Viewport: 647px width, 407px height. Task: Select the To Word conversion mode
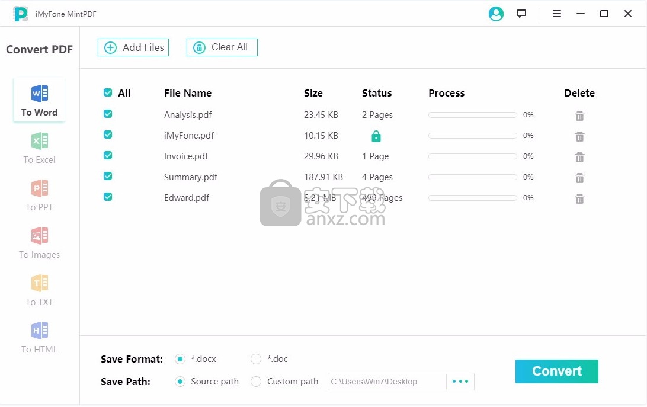point(39,100)
